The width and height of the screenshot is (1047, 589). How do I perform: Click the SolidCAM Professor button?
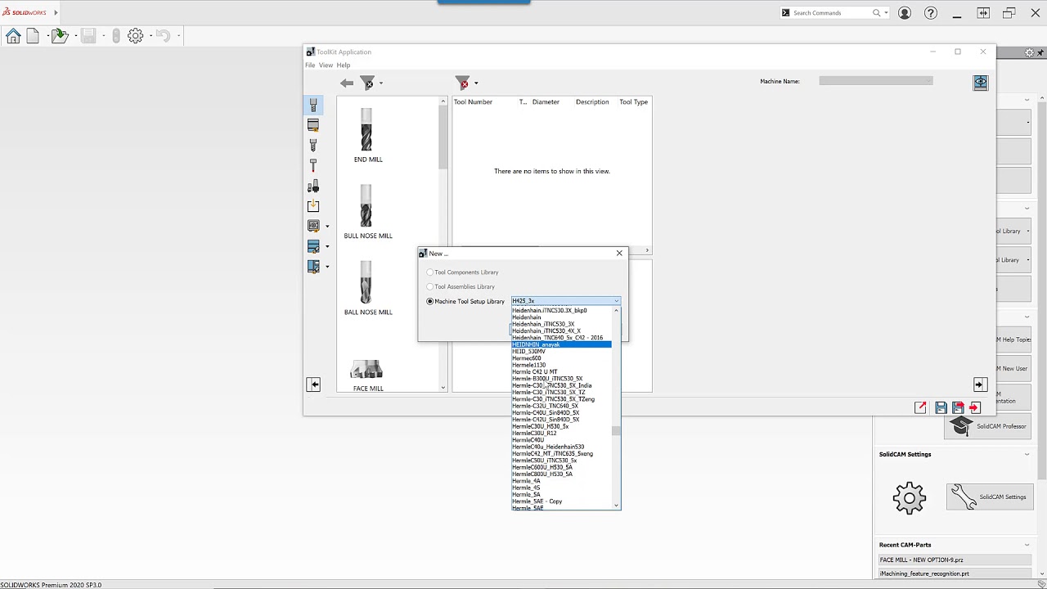[x=988, y=426]
